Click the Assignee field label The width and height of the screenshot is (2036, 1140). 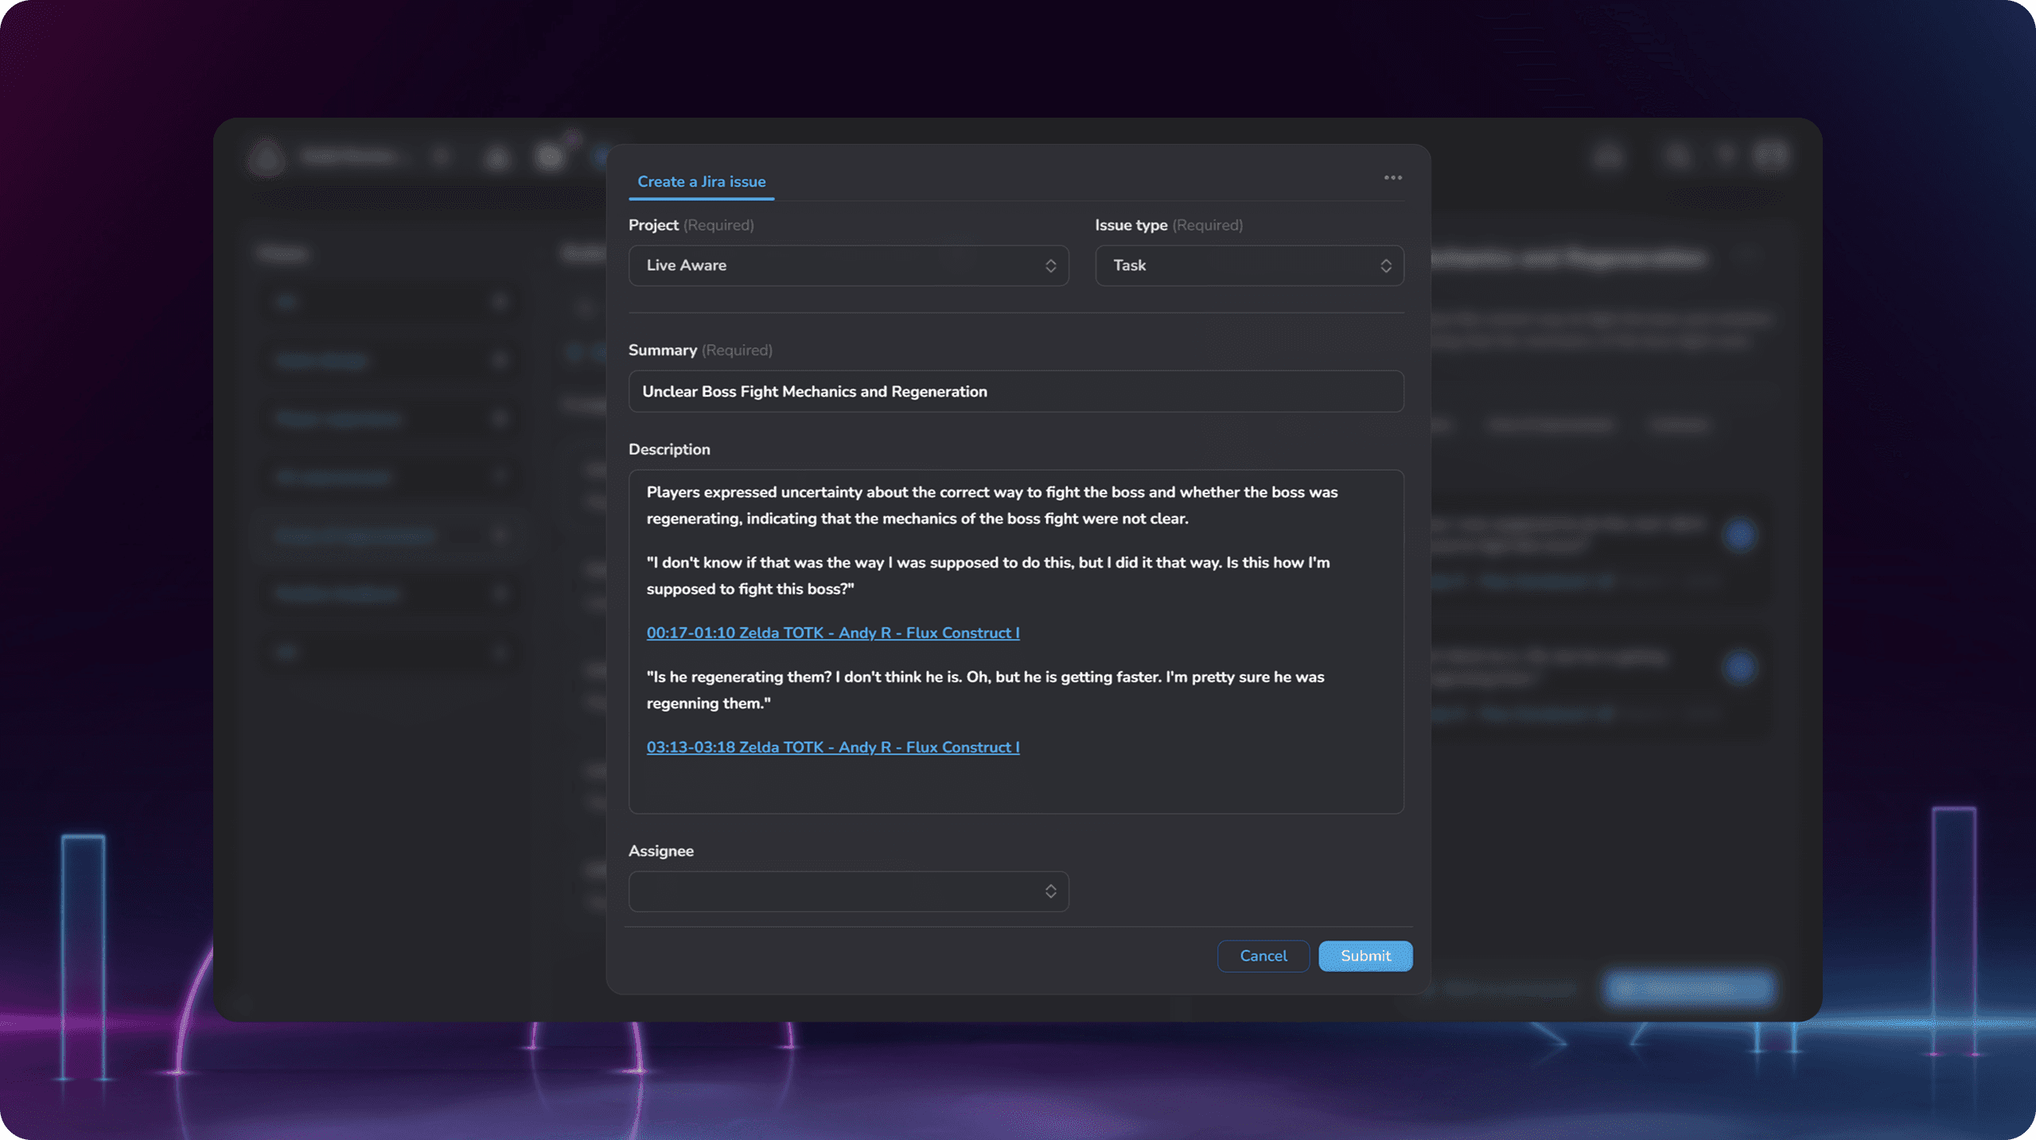(661, 851)
